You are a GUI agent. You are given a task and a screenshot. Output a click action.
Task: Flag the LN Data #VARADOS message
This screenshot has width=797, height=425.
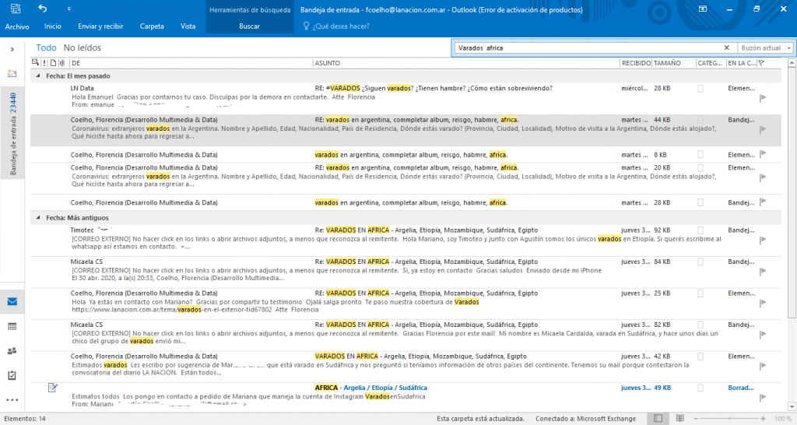(x=763, y=97)
